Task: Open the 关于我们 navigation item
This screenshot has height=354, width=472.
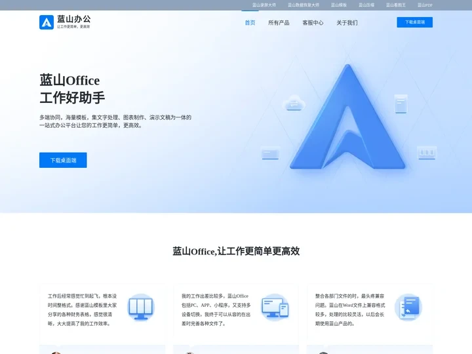Action: pyautogui.click(x=347, y=22)
